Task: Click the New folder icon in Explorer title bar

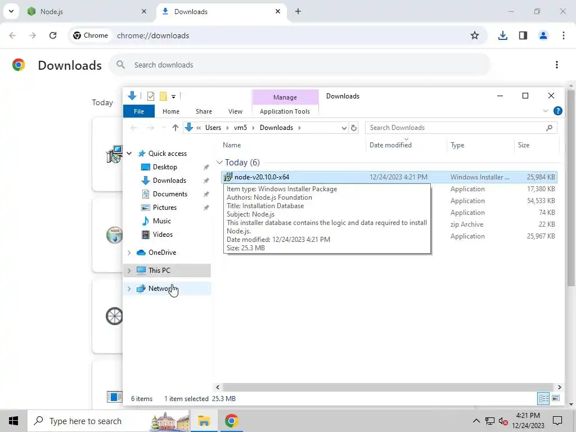Action: point(163,96)
